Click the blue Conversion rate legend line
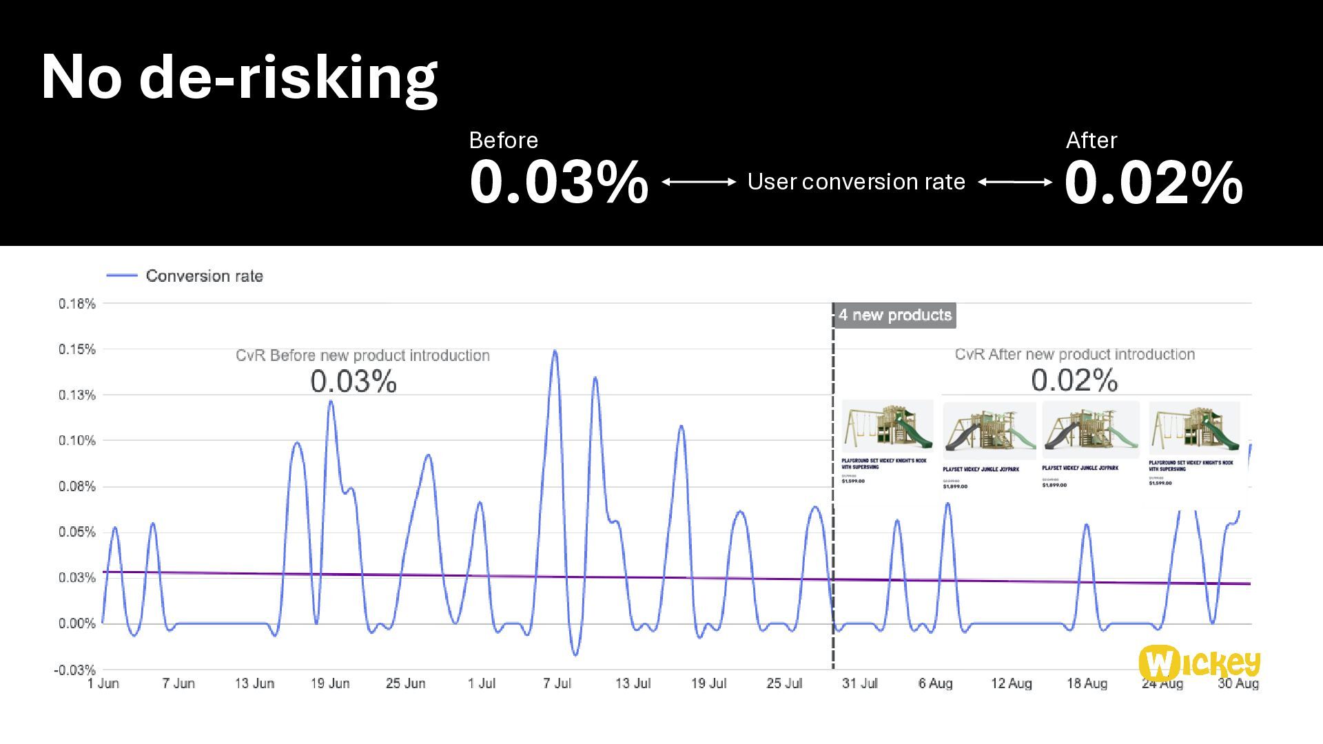1323x744 pixels. point(122,276)
